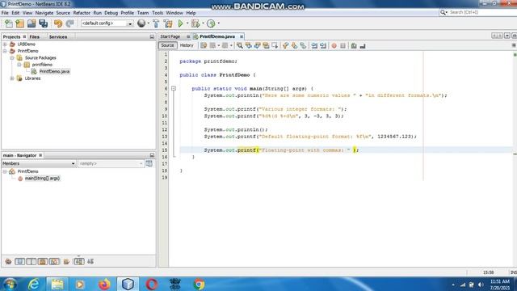Toggle Sort by Name icon in Navigator
The width and height of the screenshot is (517, 291).
coord(79,261)
